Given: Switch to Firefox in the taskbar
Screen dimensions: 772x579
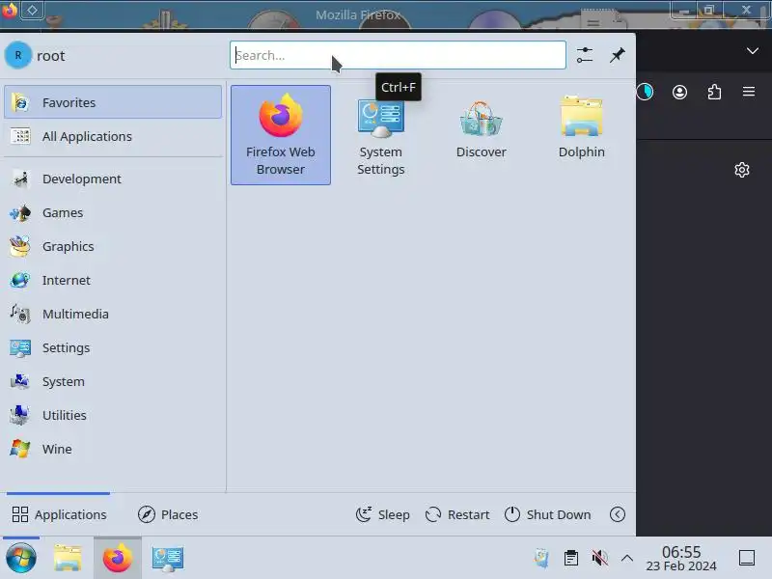Looking at the screenshot, I should [118, 558].
